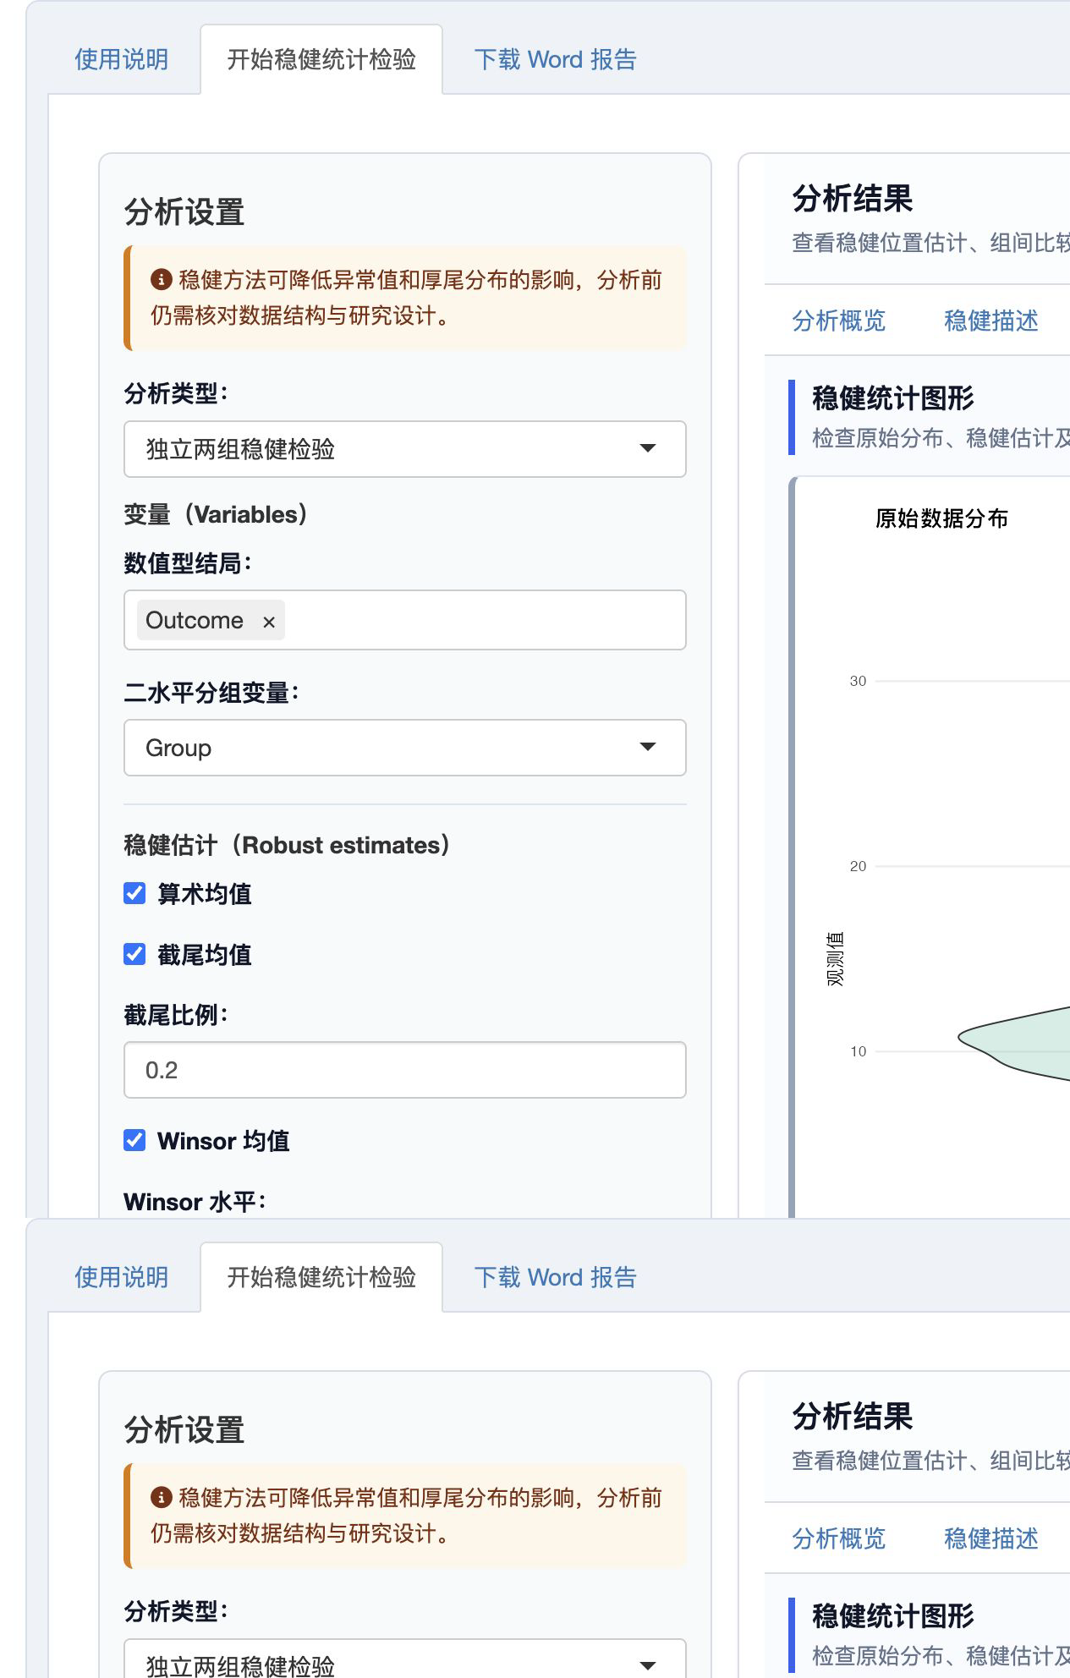Screen dimensions: 1070x1678
Task: Open the upper 稳健描述 results tab
Action: coord(990,321)
